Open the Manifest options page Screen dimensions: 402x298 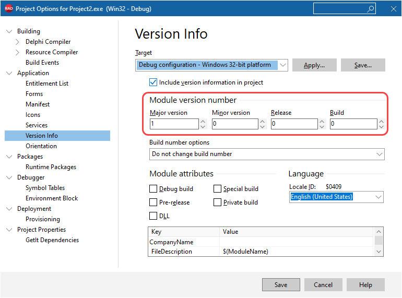click(38, 104)
